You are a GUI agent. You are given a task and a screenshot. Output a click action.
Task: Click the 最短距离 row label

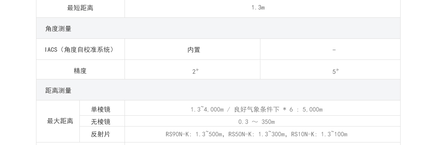(x=80, y=8)
